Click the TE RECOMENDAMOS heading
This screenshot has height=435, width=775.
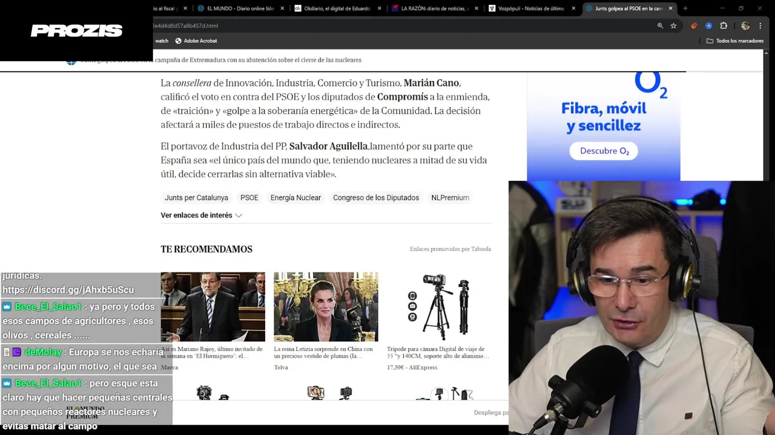[x=206, y=249]
